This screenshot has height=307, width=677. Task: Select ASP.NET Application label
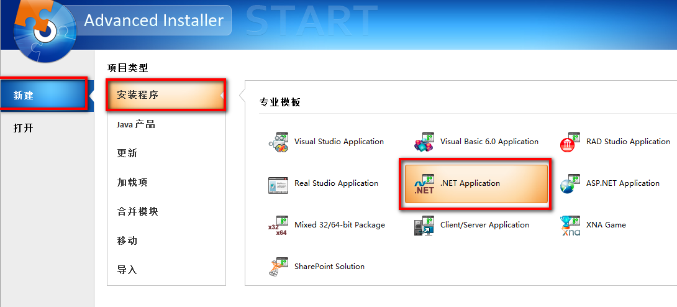point(622,183)
